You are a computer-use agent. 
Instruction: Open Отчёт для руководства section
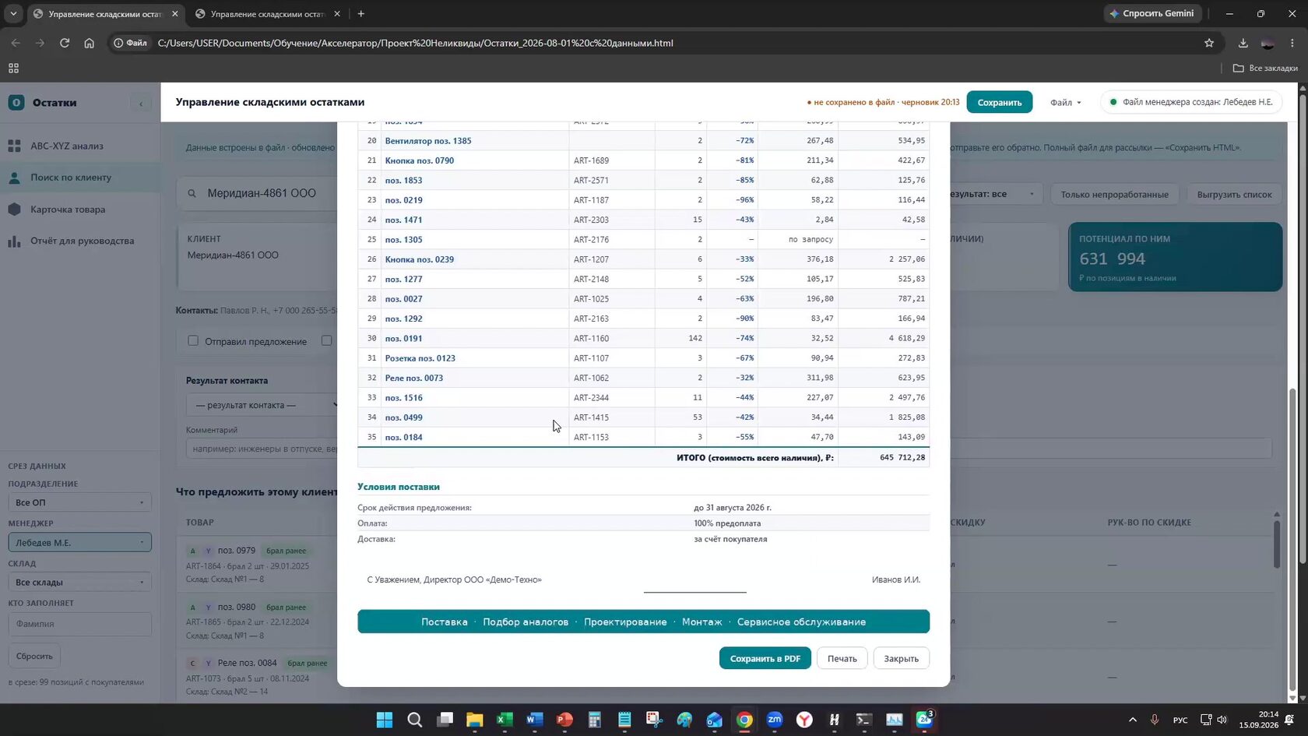(x=82, y=241)
